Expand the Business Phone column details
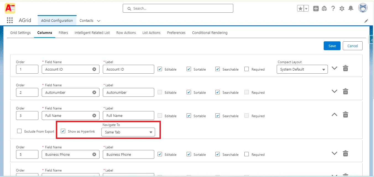The image size is (374, 177). point(334,153)
